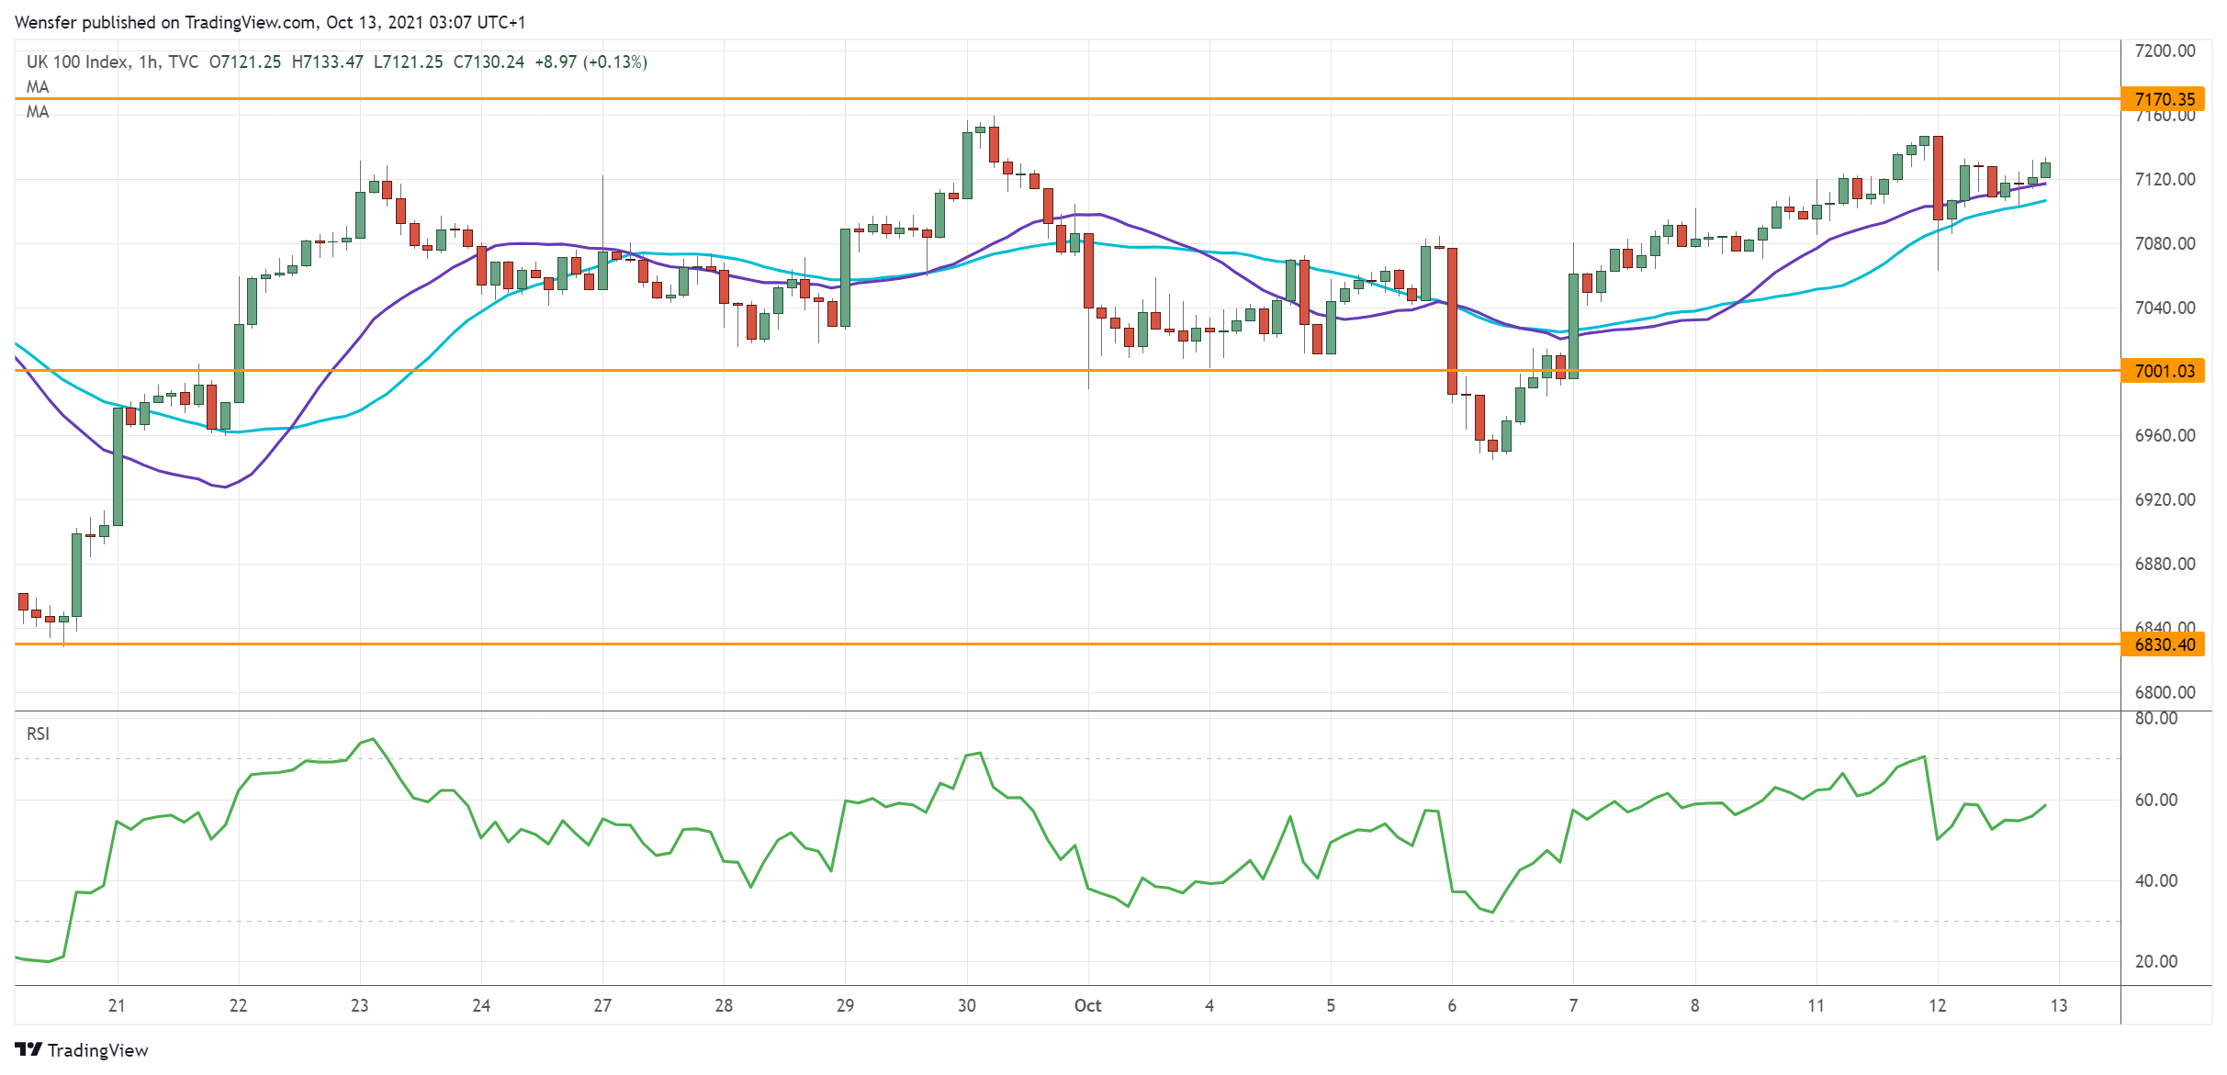Click the orange 7170.35 price label
This screenshot has height=1075, width=2227.
[x=2164, y=99]
